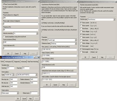
Task: Uncheck the Rotor speed [wm] checkbox
Action: (81, 46)
